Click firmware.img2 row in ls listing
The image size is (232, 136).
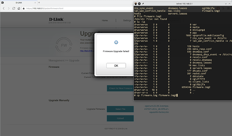pos(172,87)
